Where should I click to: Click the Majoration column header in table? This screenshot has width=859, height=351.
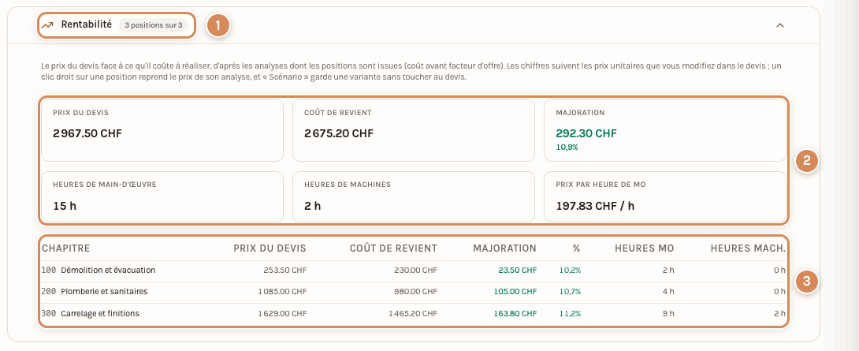tap(504, 248)
